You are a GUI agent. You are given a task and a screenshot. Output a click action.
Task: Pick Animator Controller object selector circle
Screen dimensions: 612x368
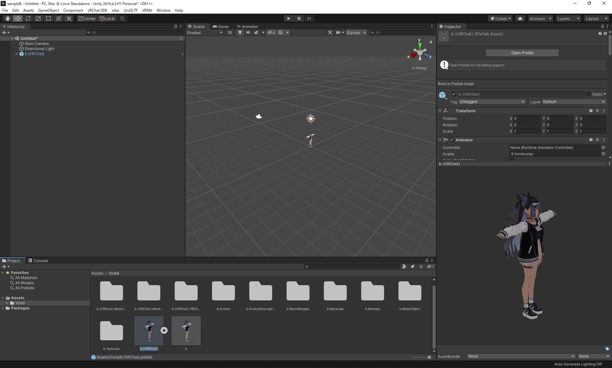(x=603, y=148)
